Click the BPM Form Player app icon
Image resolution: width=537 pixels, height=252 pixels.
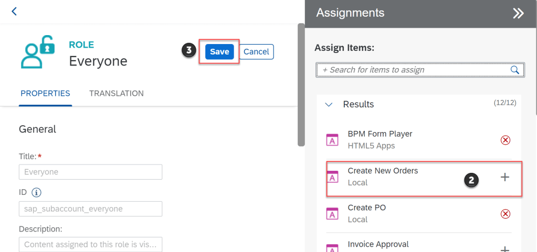point(332,140)
